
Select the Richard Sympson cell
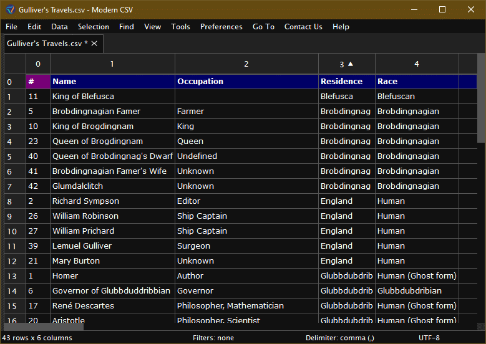pyautogui.click(x=112, y=201)
